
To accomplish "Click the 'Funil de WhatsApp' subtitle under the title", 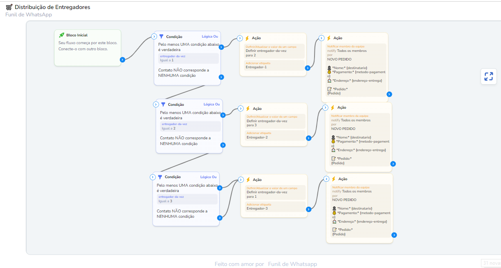I will [x=29, y=15].
